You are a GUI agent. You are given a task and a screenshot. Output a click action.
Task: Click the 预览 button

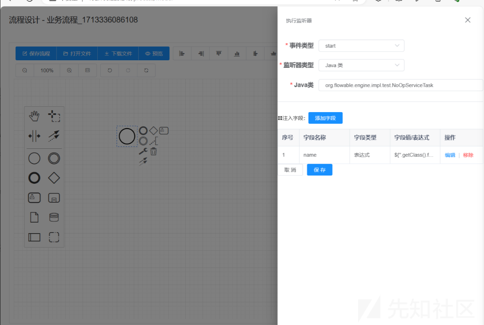pyautogui.click(x=154, y=54)
